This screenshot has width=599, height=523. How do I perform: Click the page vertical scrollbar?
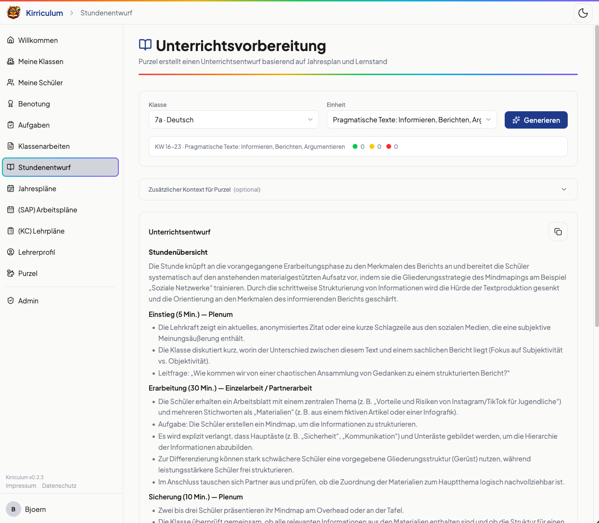[x=597, y=176]
